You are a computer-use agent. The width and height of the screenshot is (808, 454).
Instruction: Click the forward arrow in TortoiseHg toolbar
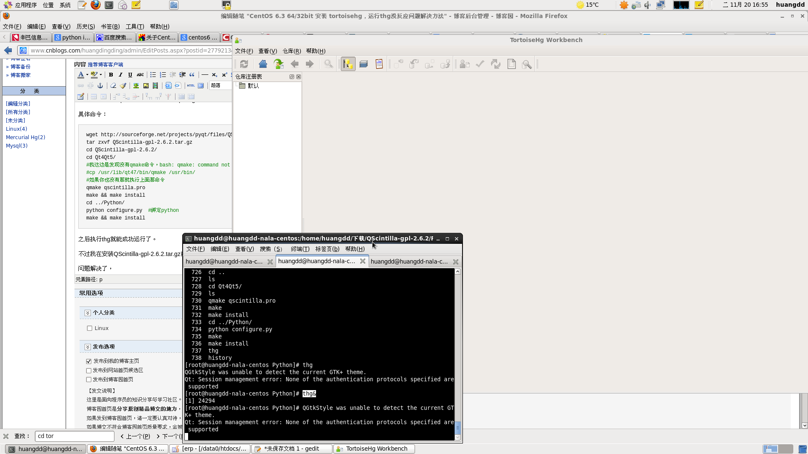310,64
